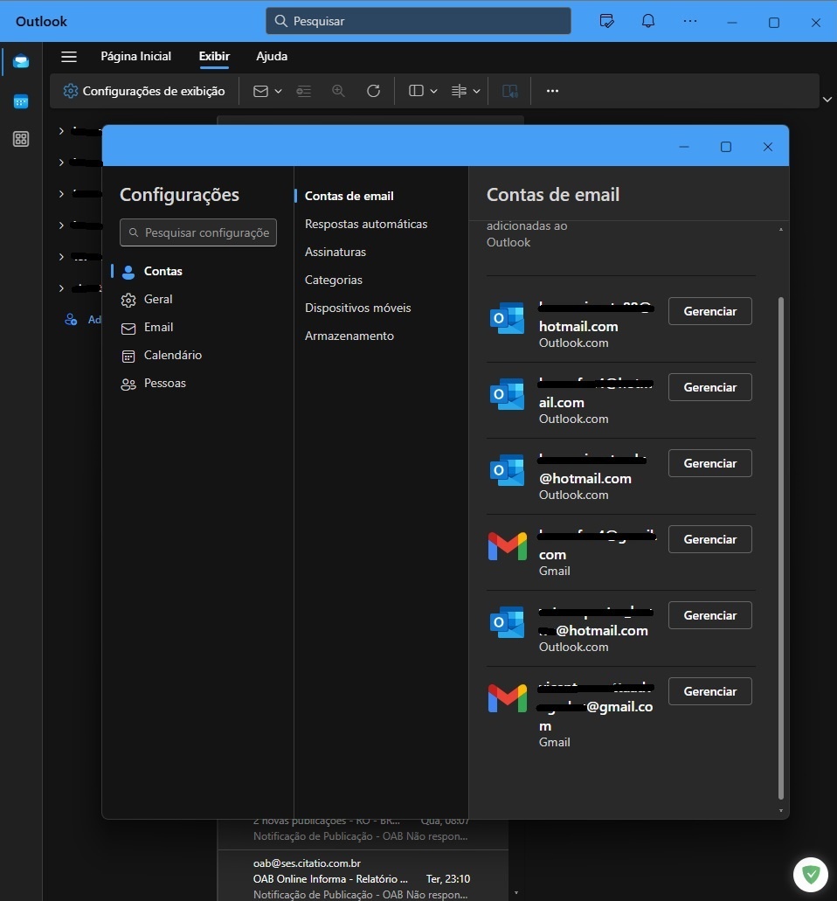Click Gerenciar for the account ending ail.com

710,387
